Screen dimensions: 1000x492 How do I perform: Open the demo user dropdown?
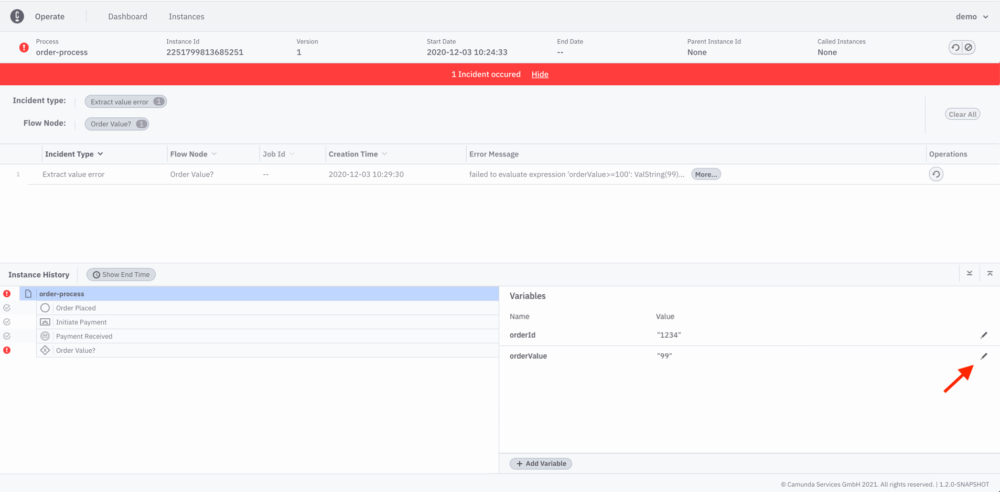pos(971,17)
